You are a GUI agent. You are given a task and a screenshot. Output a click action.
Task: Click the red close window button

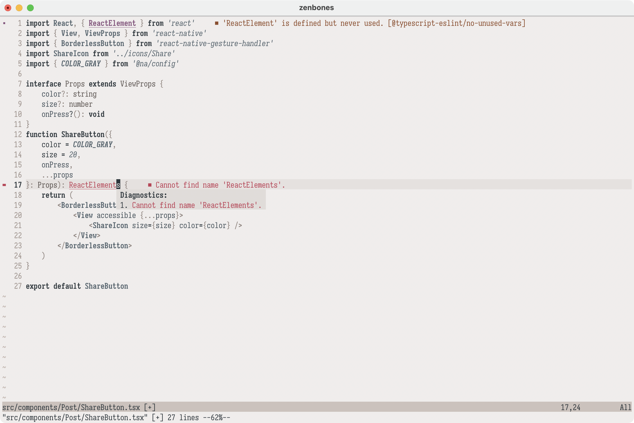(x=8, y=8)
